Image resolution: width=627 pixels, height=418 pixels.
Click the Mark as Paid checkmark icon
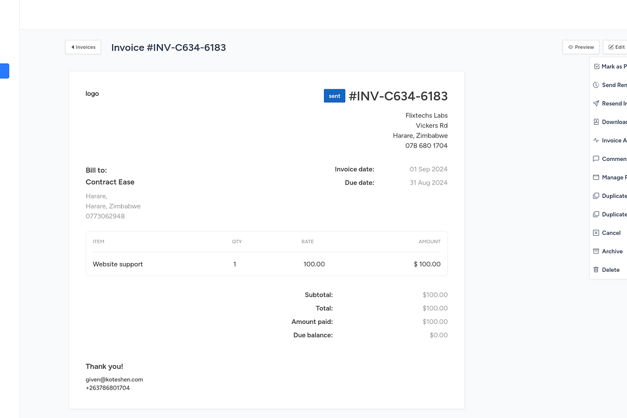click(x=596, y=67)
